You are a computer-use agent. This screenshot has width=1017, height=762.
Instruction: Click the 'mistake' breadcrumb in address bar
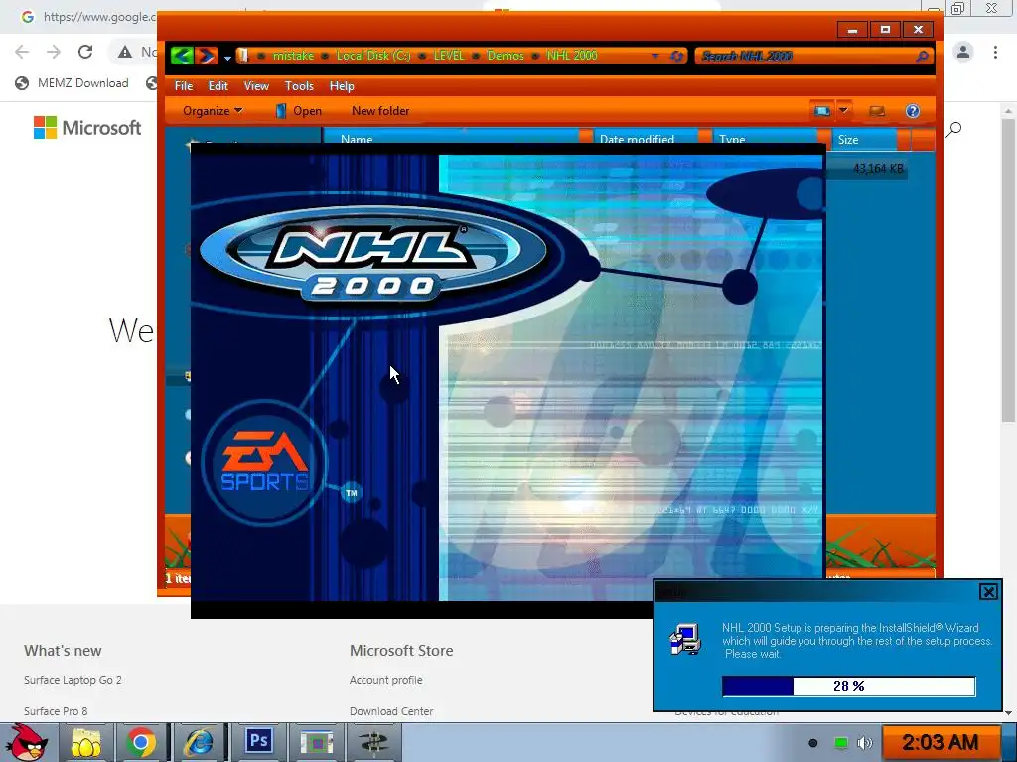293,56
